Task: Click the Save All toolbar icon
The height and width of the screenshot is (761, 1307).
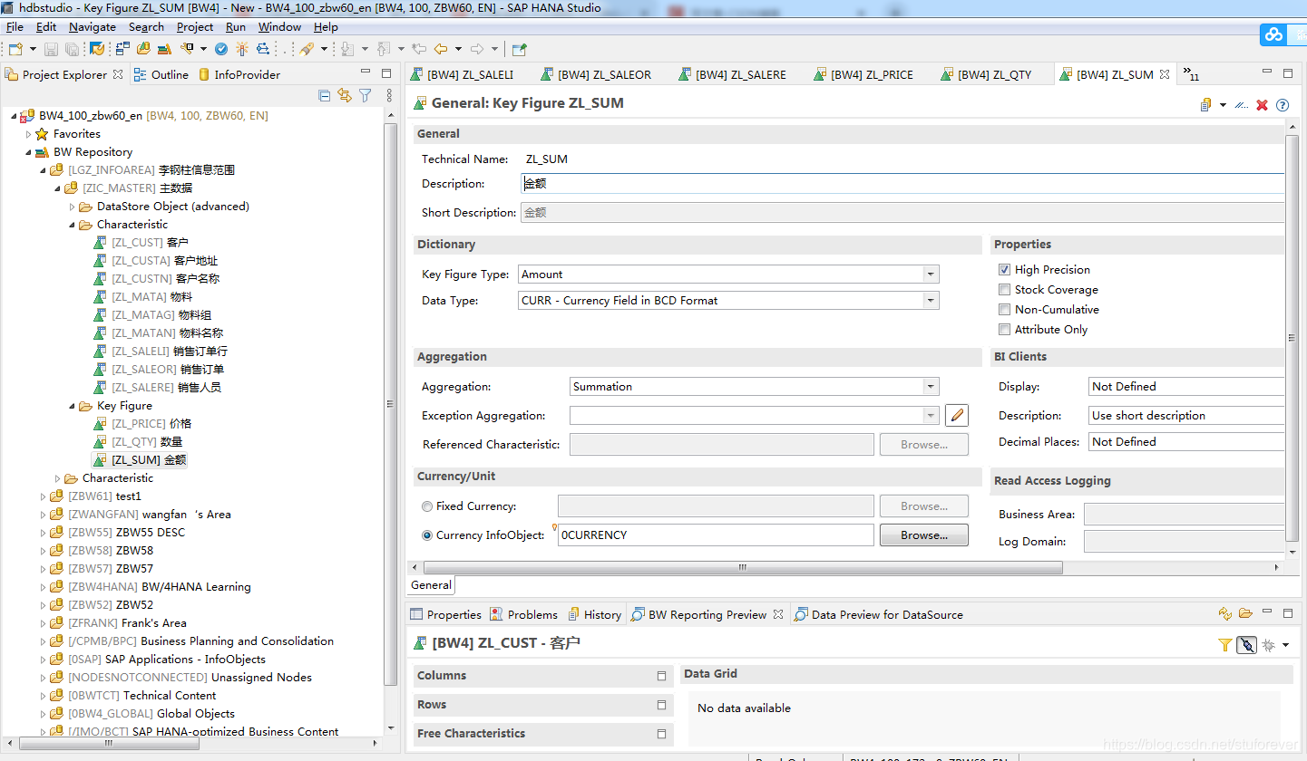Action: (73, 49)
